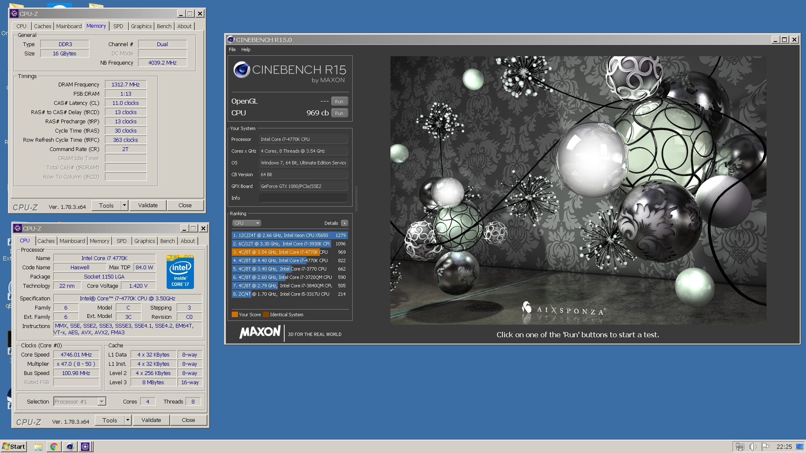
Task: Select ranking row i5-3317U 214
Action: click(x=290, y=294)
